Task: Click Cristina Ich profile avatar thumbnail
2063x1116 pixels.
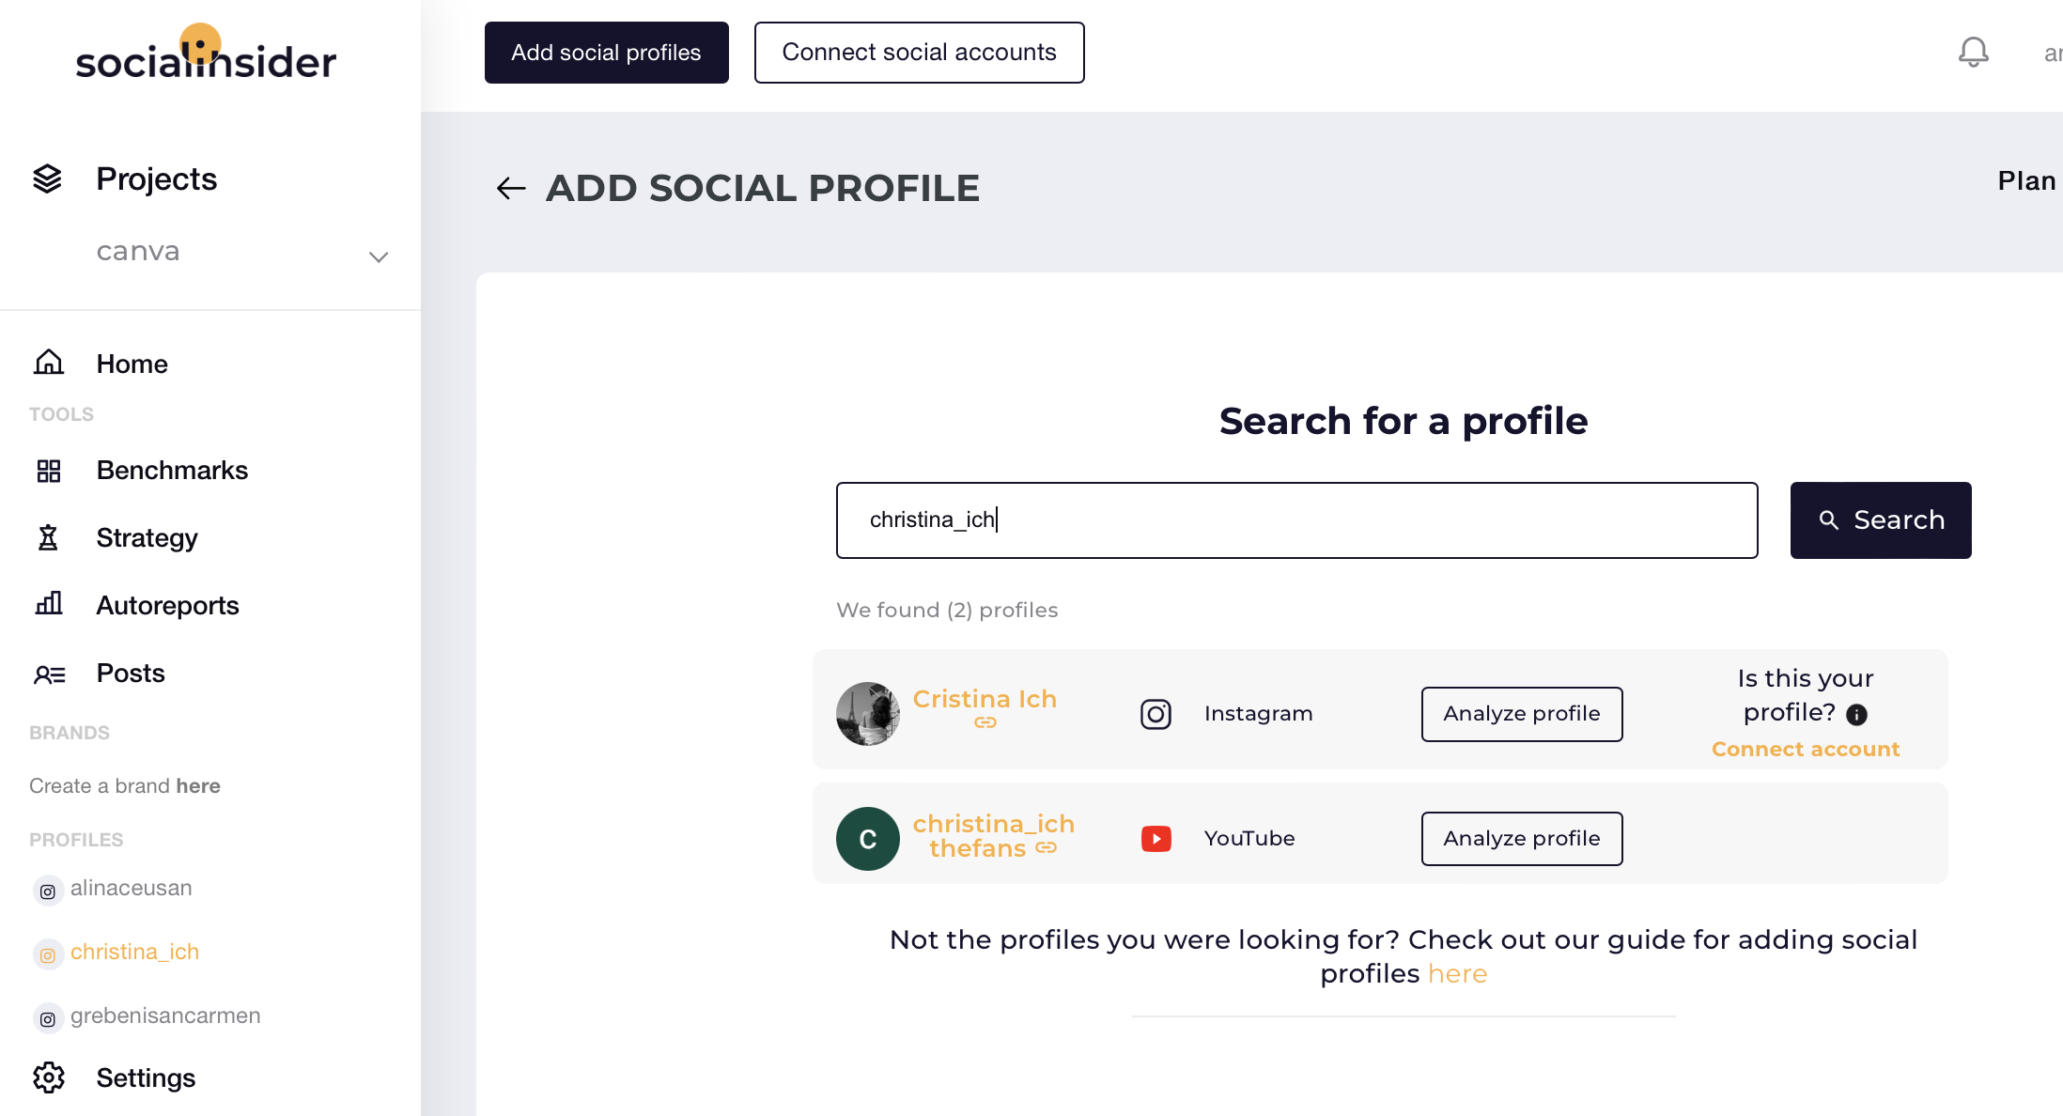Action: tap(868, 714)
